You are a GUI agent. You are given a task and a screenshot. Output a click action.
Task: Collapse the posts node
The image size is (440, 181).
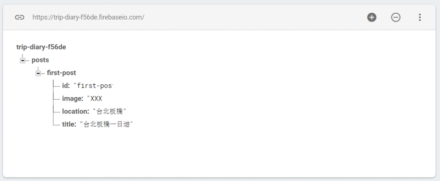point(23,60)
